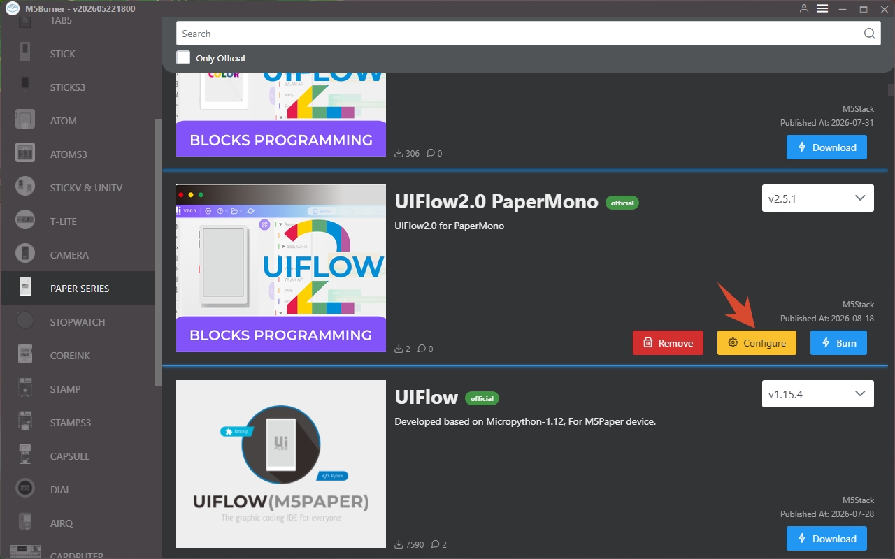Screen dimensions: 895x559
Task: Download the UIFlow v1.15.4 firmware
Action: tap(826, 538)
